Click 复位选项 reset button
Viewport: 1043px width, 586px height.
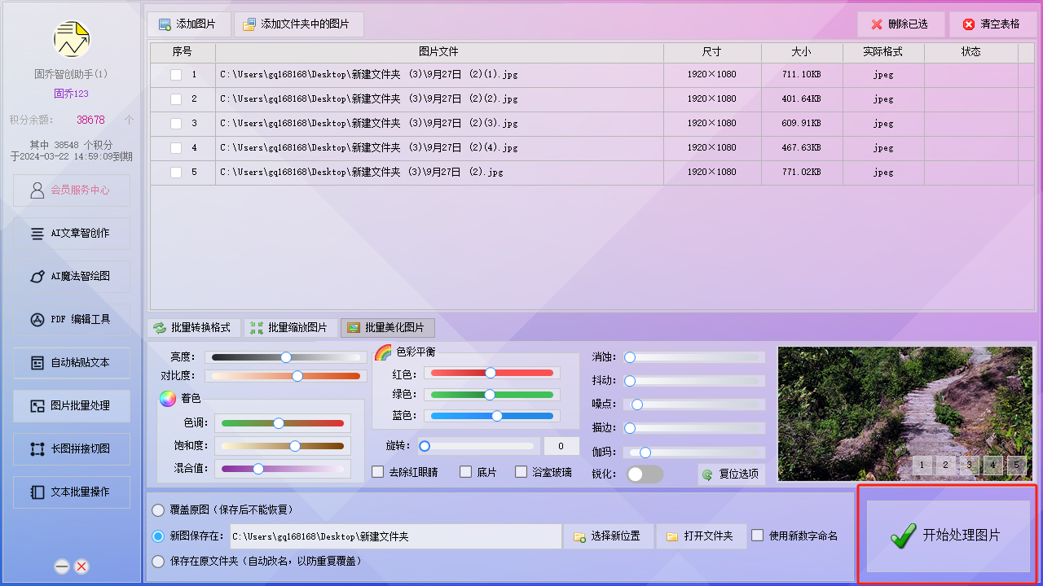(x=731, y=474)
